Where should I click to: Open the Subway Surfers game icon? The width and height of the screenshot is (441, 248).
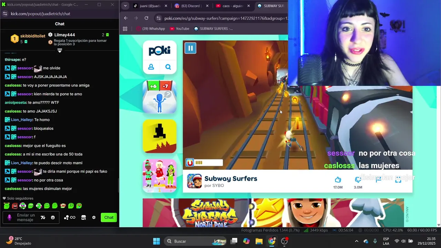[194, 181]
